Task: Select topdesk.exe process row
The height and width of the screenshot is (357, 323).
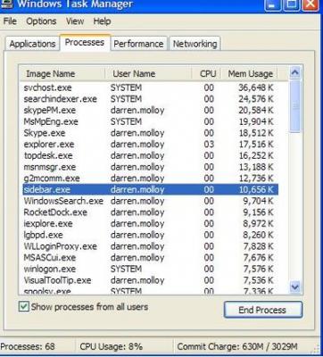Action: click(150, 155)
